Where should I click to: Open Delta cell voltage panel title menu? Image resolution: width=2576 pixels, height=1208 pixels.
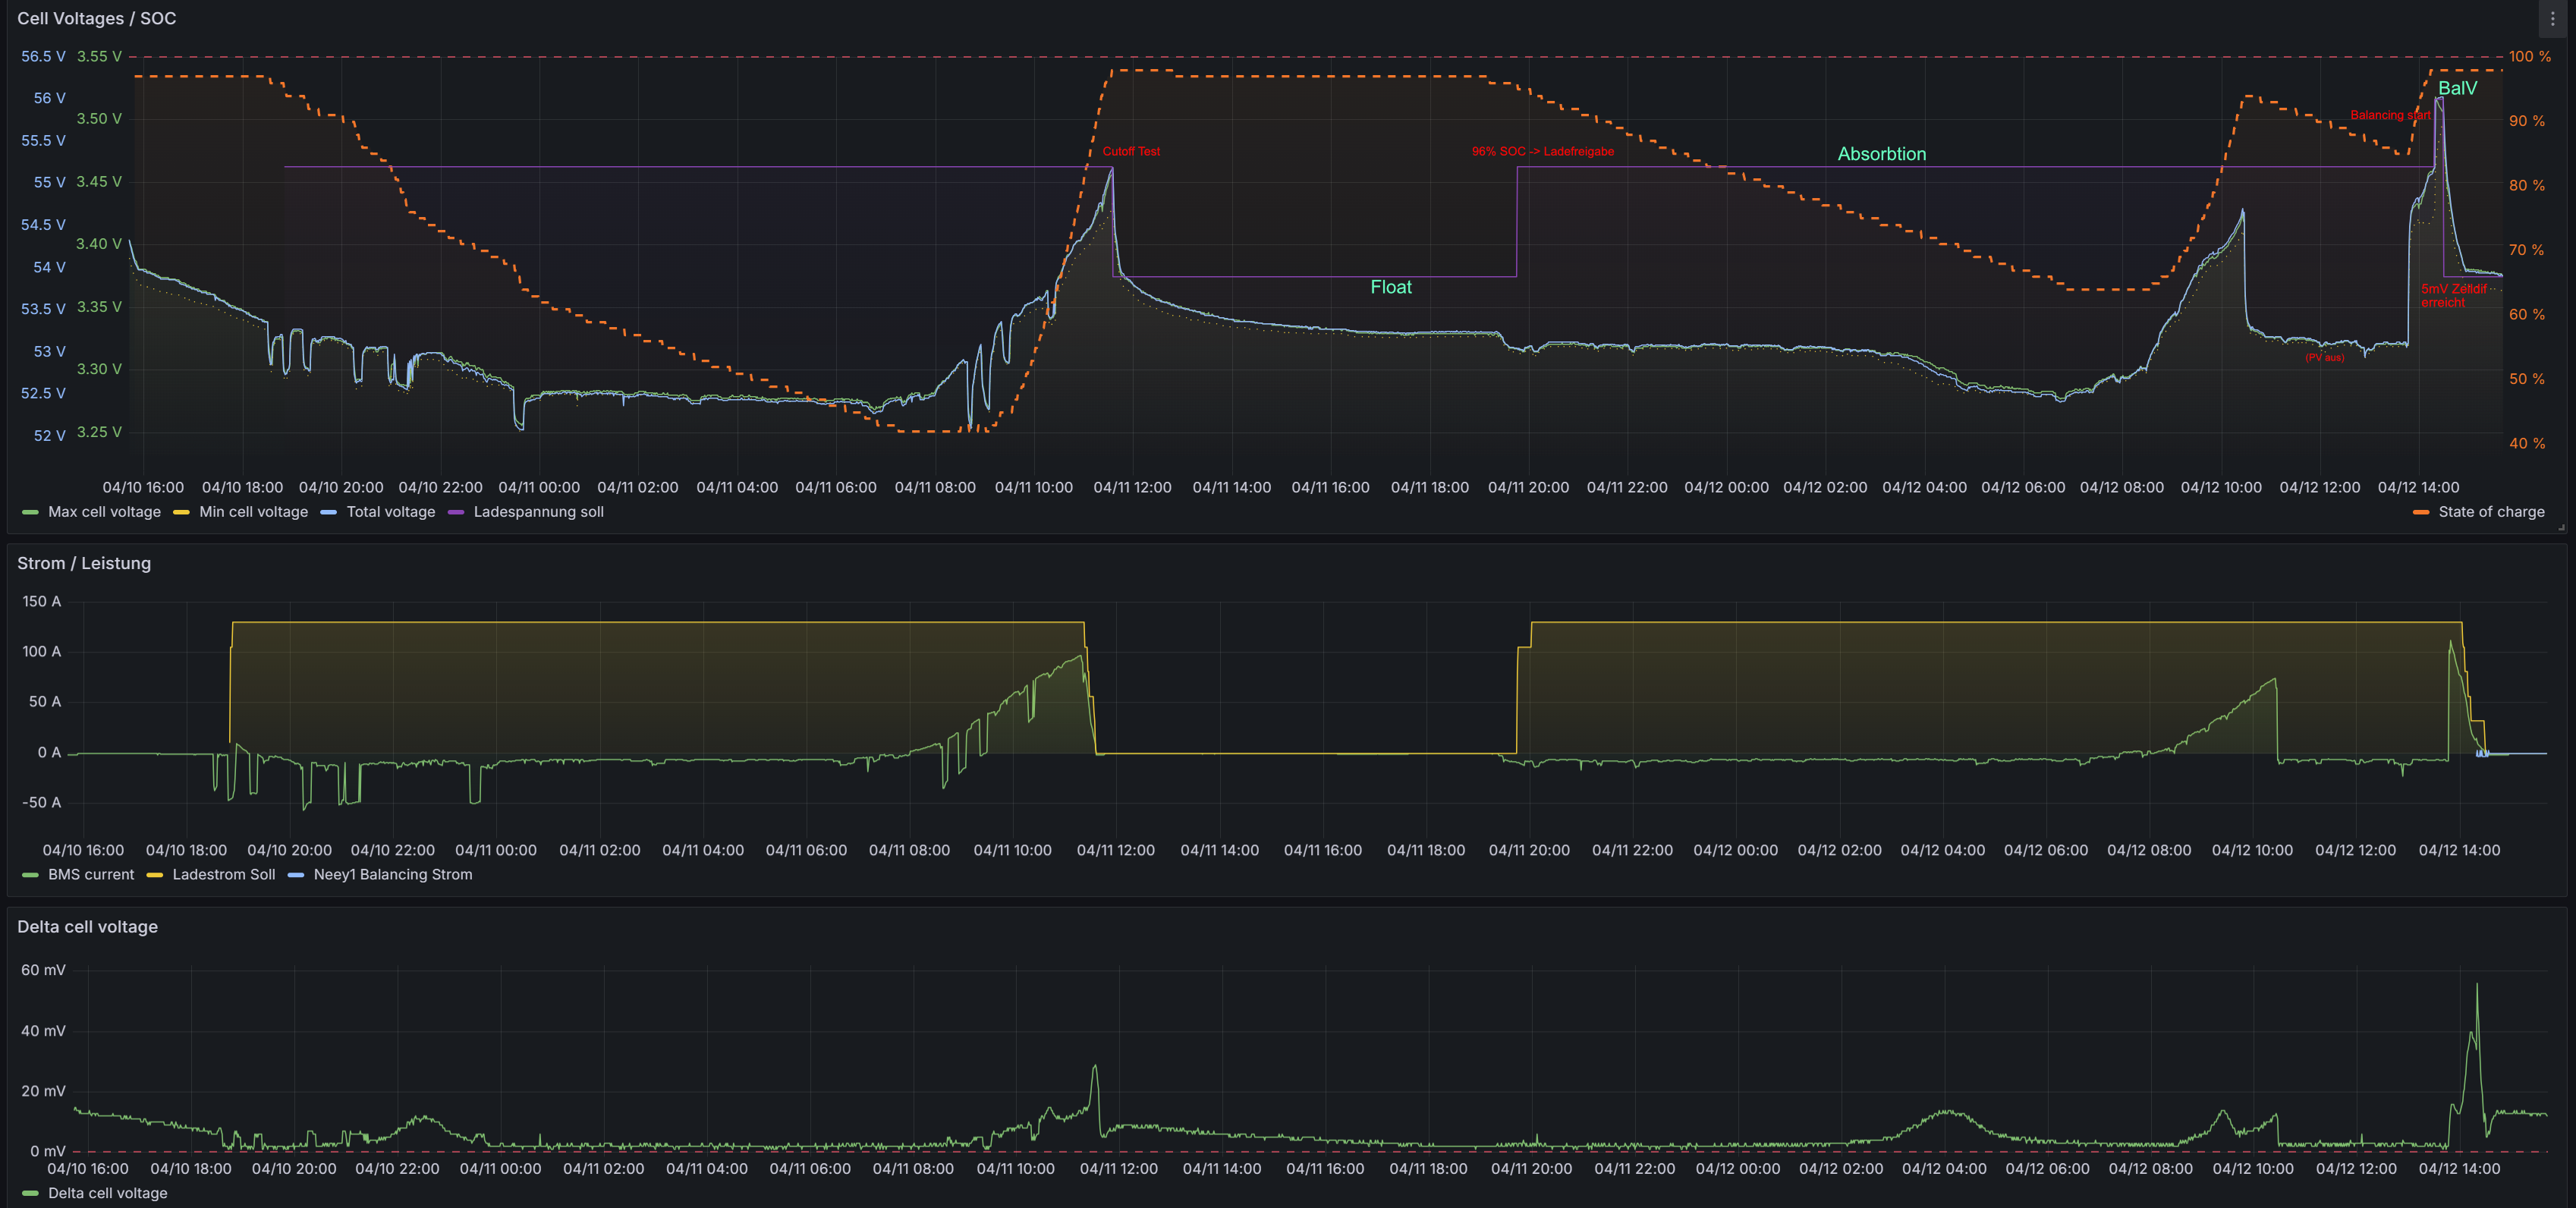[87, 927]
